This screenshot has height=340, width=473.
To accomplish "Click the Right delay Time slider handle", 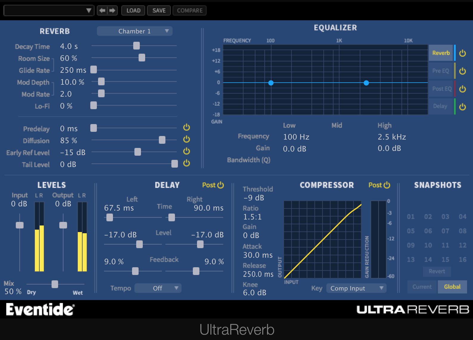I will coord(172,217).
